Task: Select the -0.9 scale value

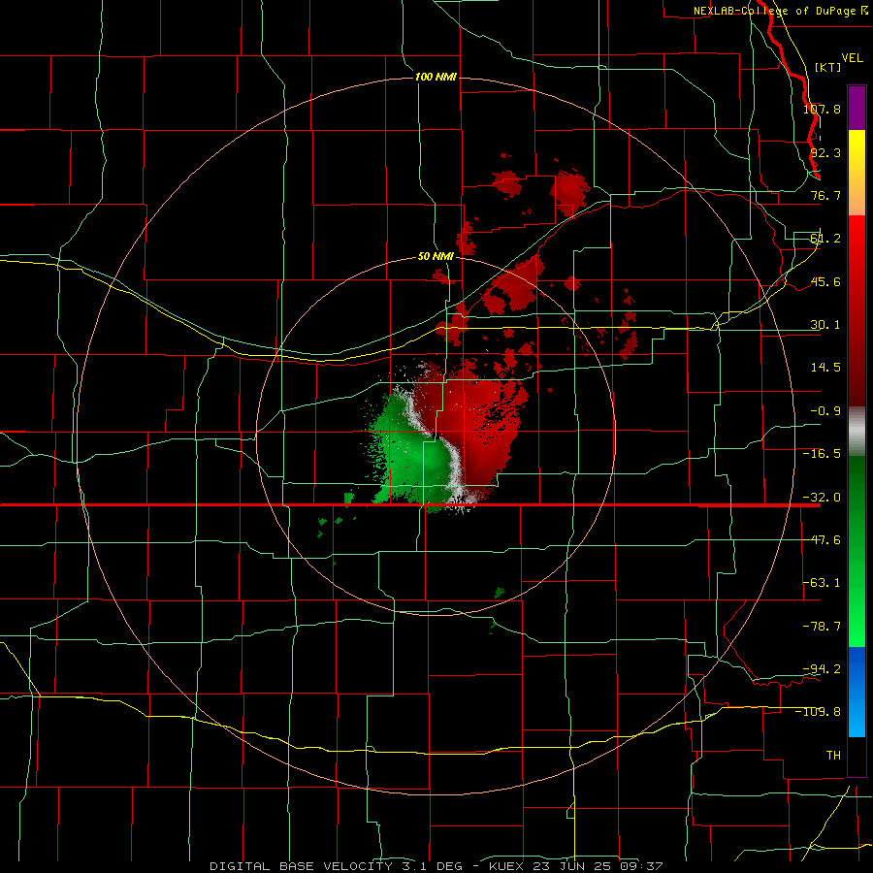Action: [825, 411]
